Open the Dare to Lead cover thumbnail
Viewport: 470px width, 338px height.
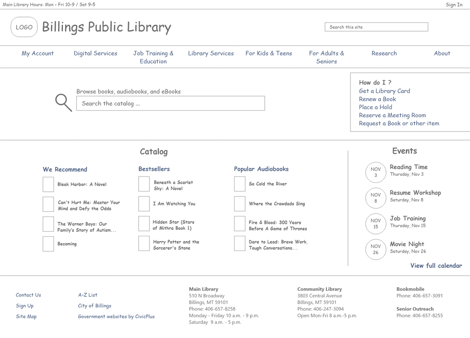point(240,243)
